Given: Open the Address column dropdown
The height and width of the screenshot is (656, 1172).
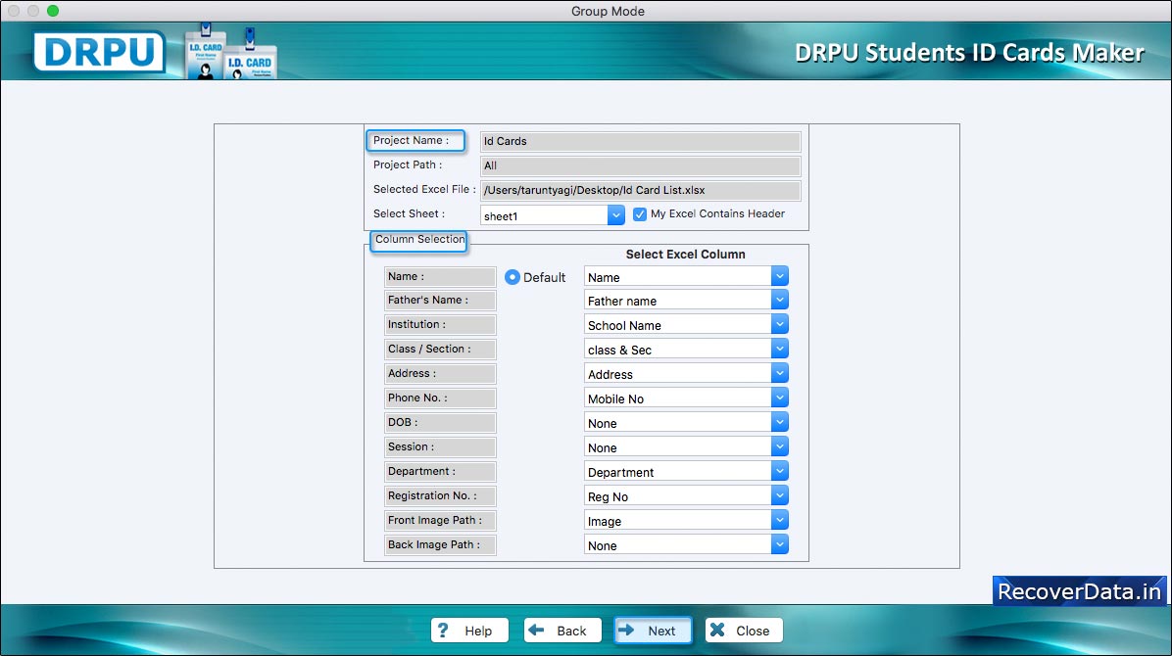Looking at the screenshot, I should (780, 374).
